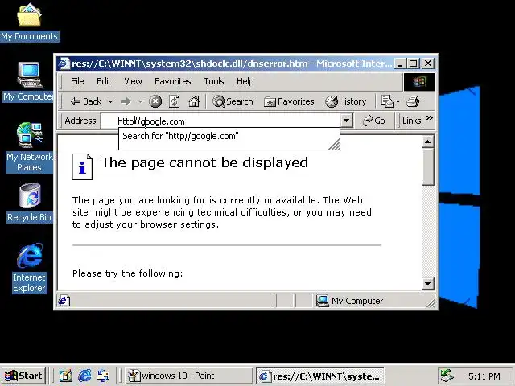Click the Stop loading icon
Viewport: 515px width, 386px height.
155,101
